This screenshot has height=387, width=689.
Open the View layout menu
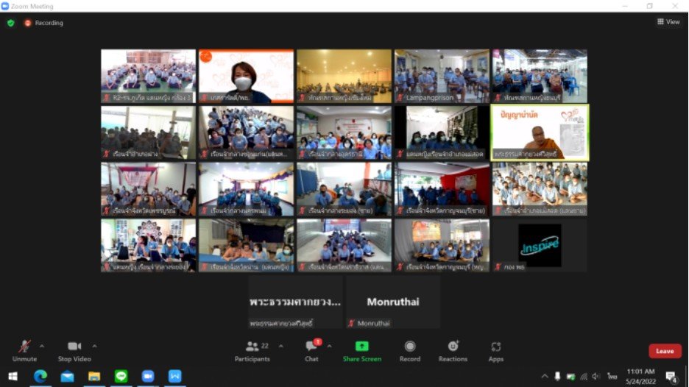click(668, 22)
